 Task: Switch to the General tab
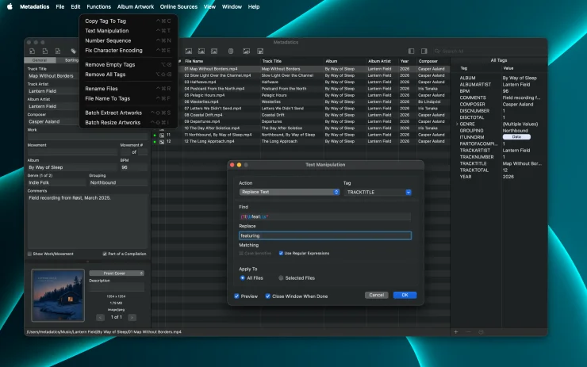[x=40, y=60]
